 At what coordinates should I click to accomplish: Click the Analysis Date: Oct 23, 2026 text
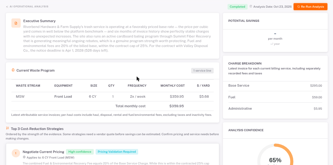pyautogui.click(x=273, y=7)
